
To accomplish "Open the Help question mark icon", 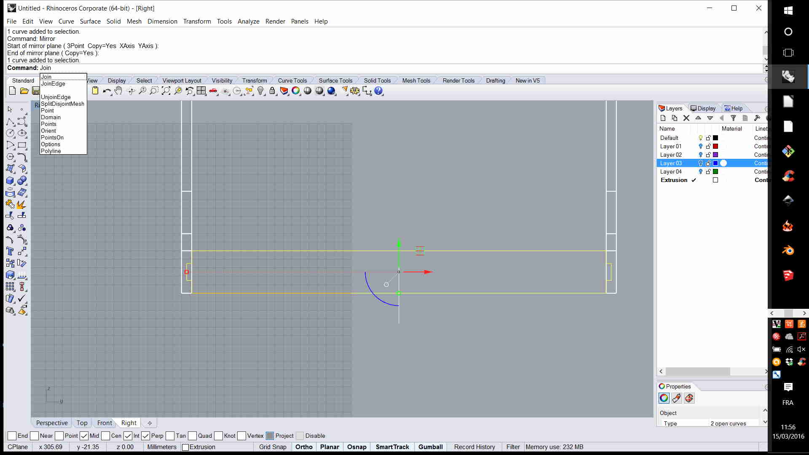I will (378, 91).
